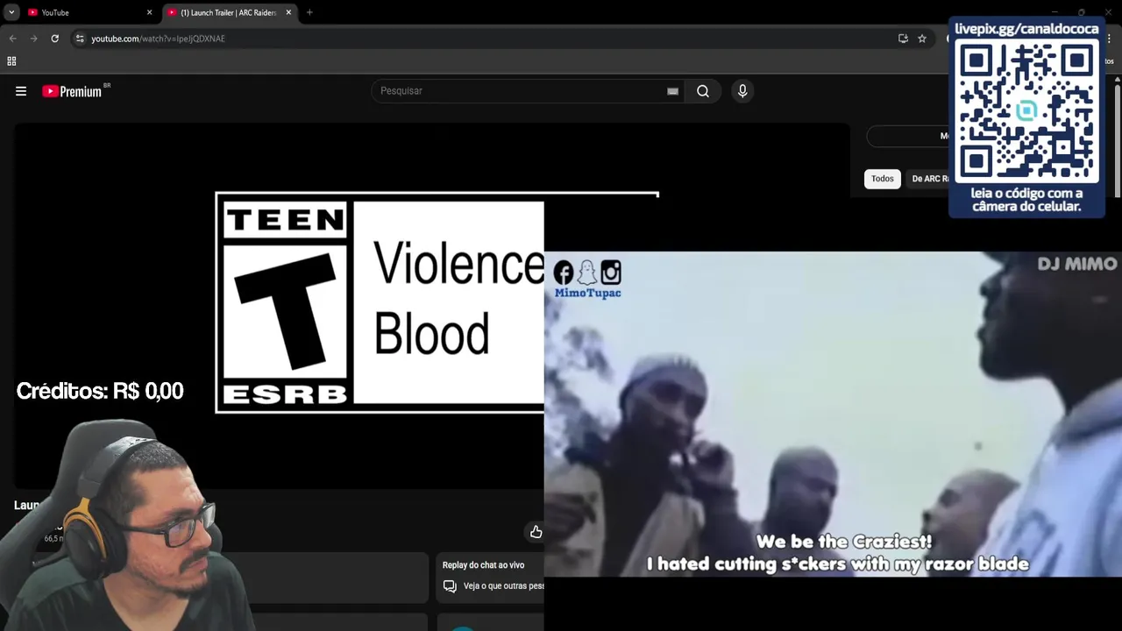
Task: Bookmark this page with star icon
Action: tap(922, 39)
